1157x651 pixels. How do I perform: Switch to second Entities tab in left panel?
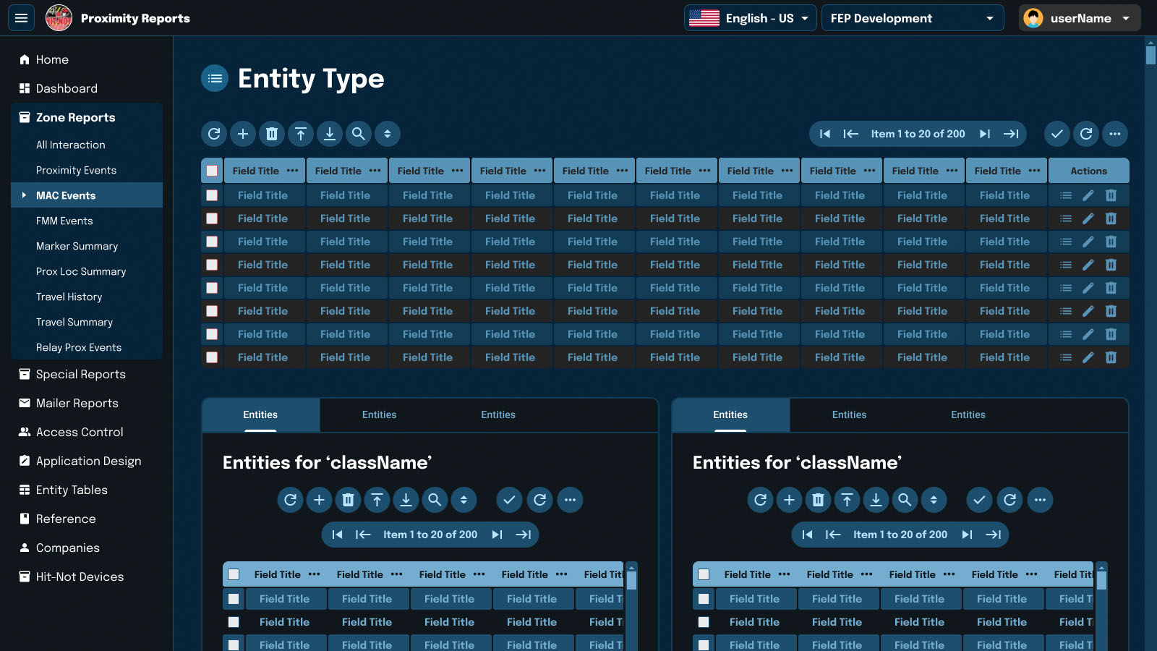point(379,414)
